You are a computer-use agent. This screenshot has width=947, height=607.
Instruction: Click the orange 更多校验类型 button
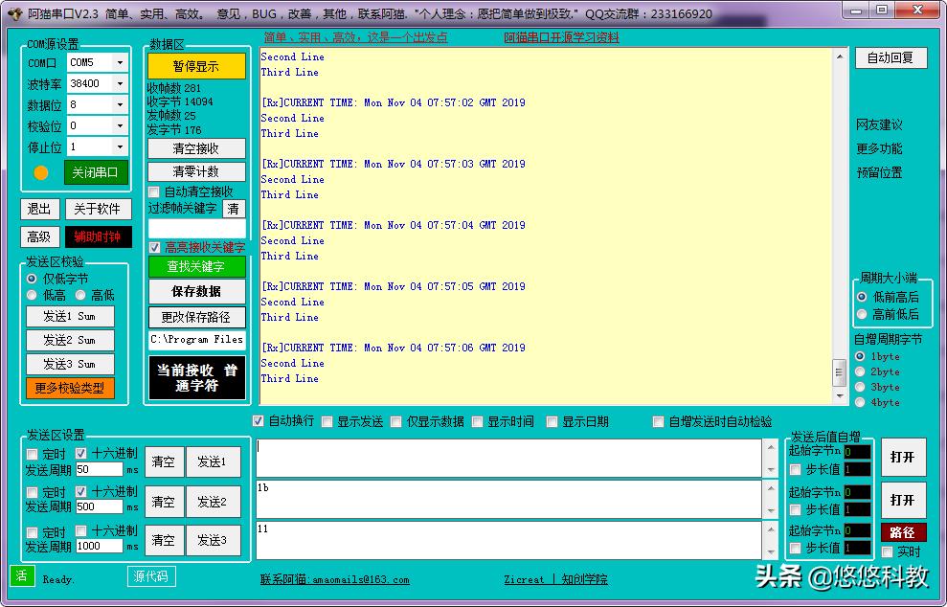pos(70,388)
